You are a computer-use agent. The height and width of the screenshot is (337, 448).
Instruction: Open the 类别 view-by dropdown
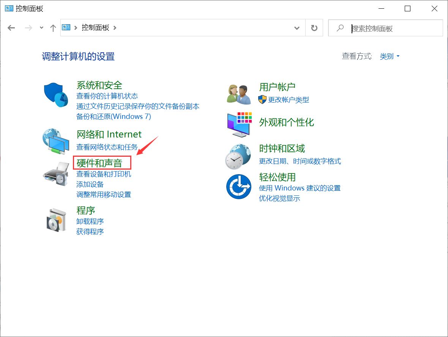pyautogui.click(x=390, y=56)
